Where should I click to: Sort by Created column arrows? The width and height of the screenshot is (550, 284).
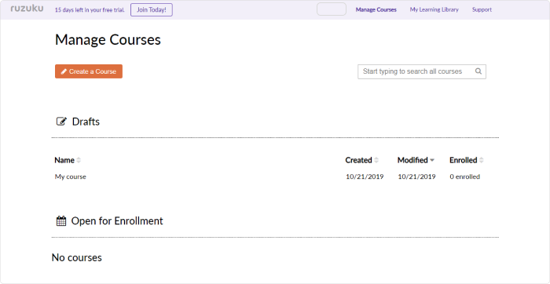tap(376, 160)
